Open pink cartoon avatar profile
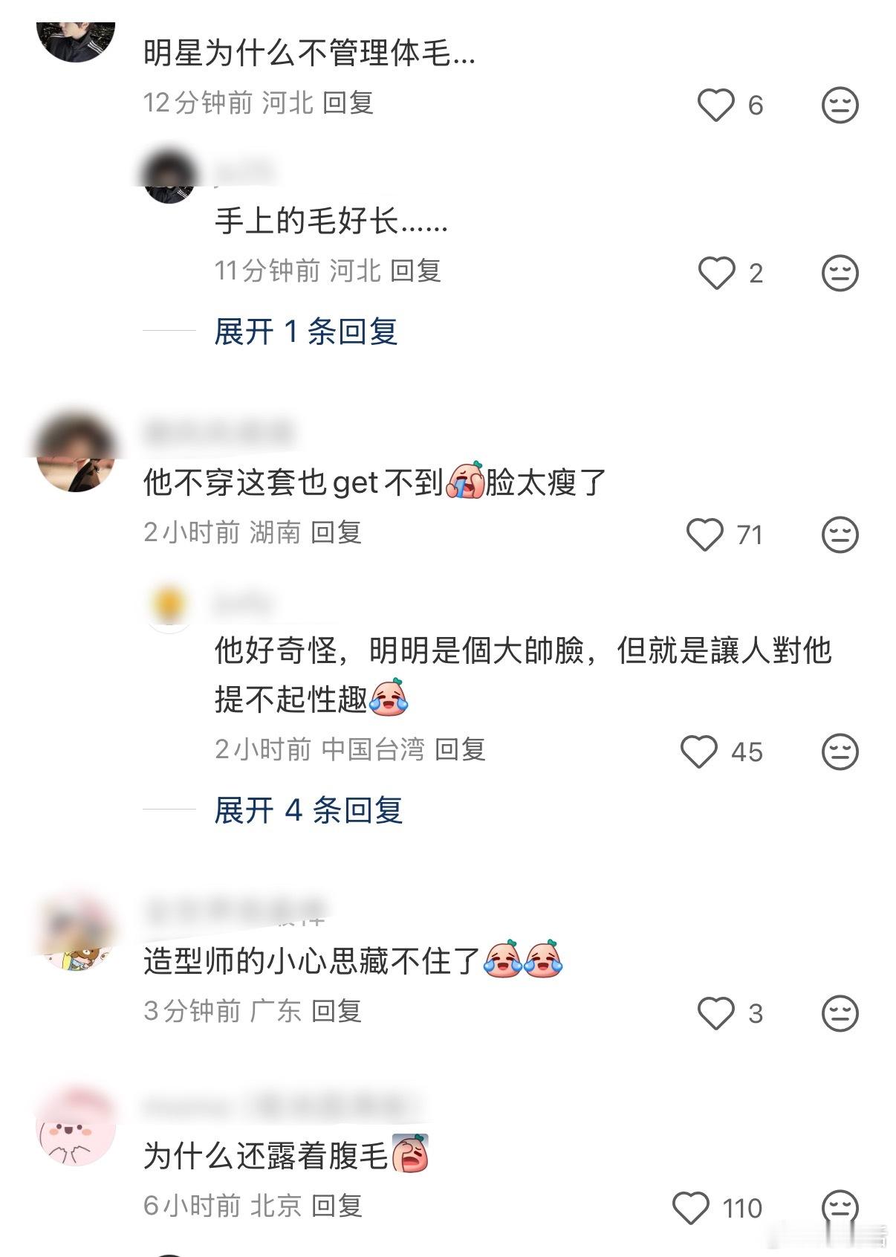Image resolution: width=896 pixels, height=1257 pixels. [76, 1126]
